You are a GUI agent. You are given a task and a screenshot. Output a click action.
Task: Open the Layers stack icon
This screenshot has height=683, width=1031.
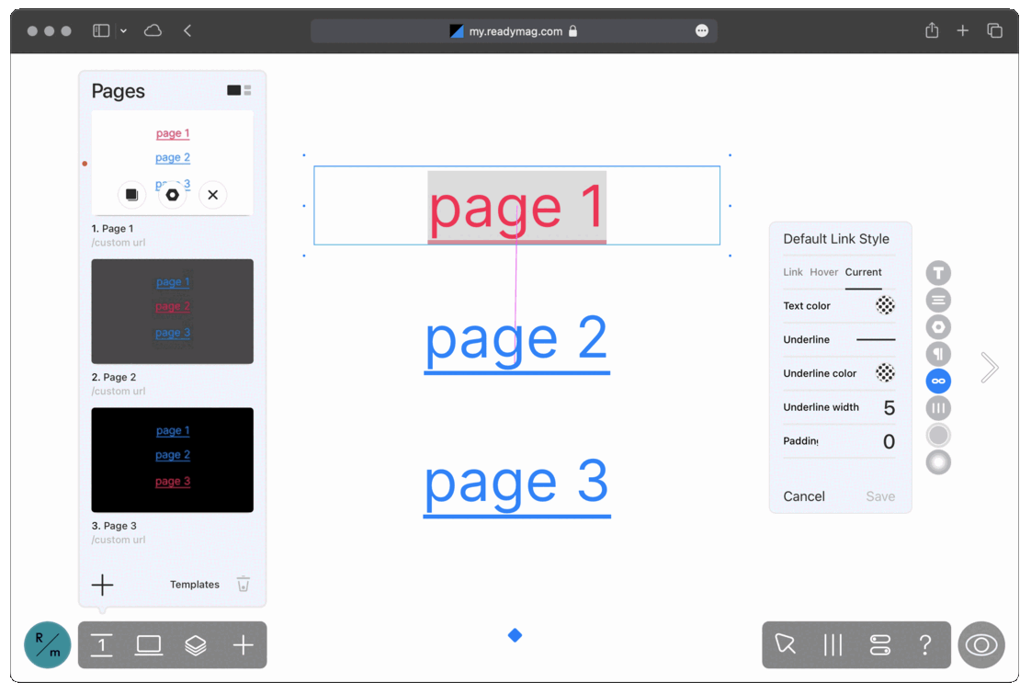pos(196,644)
